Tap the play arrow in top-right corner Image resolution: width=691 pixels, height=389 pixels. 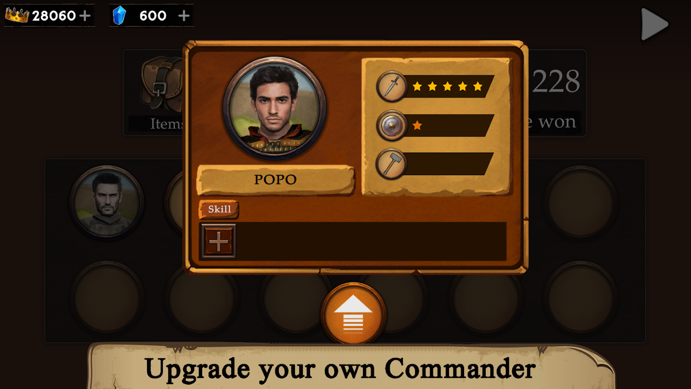(655, 24)
